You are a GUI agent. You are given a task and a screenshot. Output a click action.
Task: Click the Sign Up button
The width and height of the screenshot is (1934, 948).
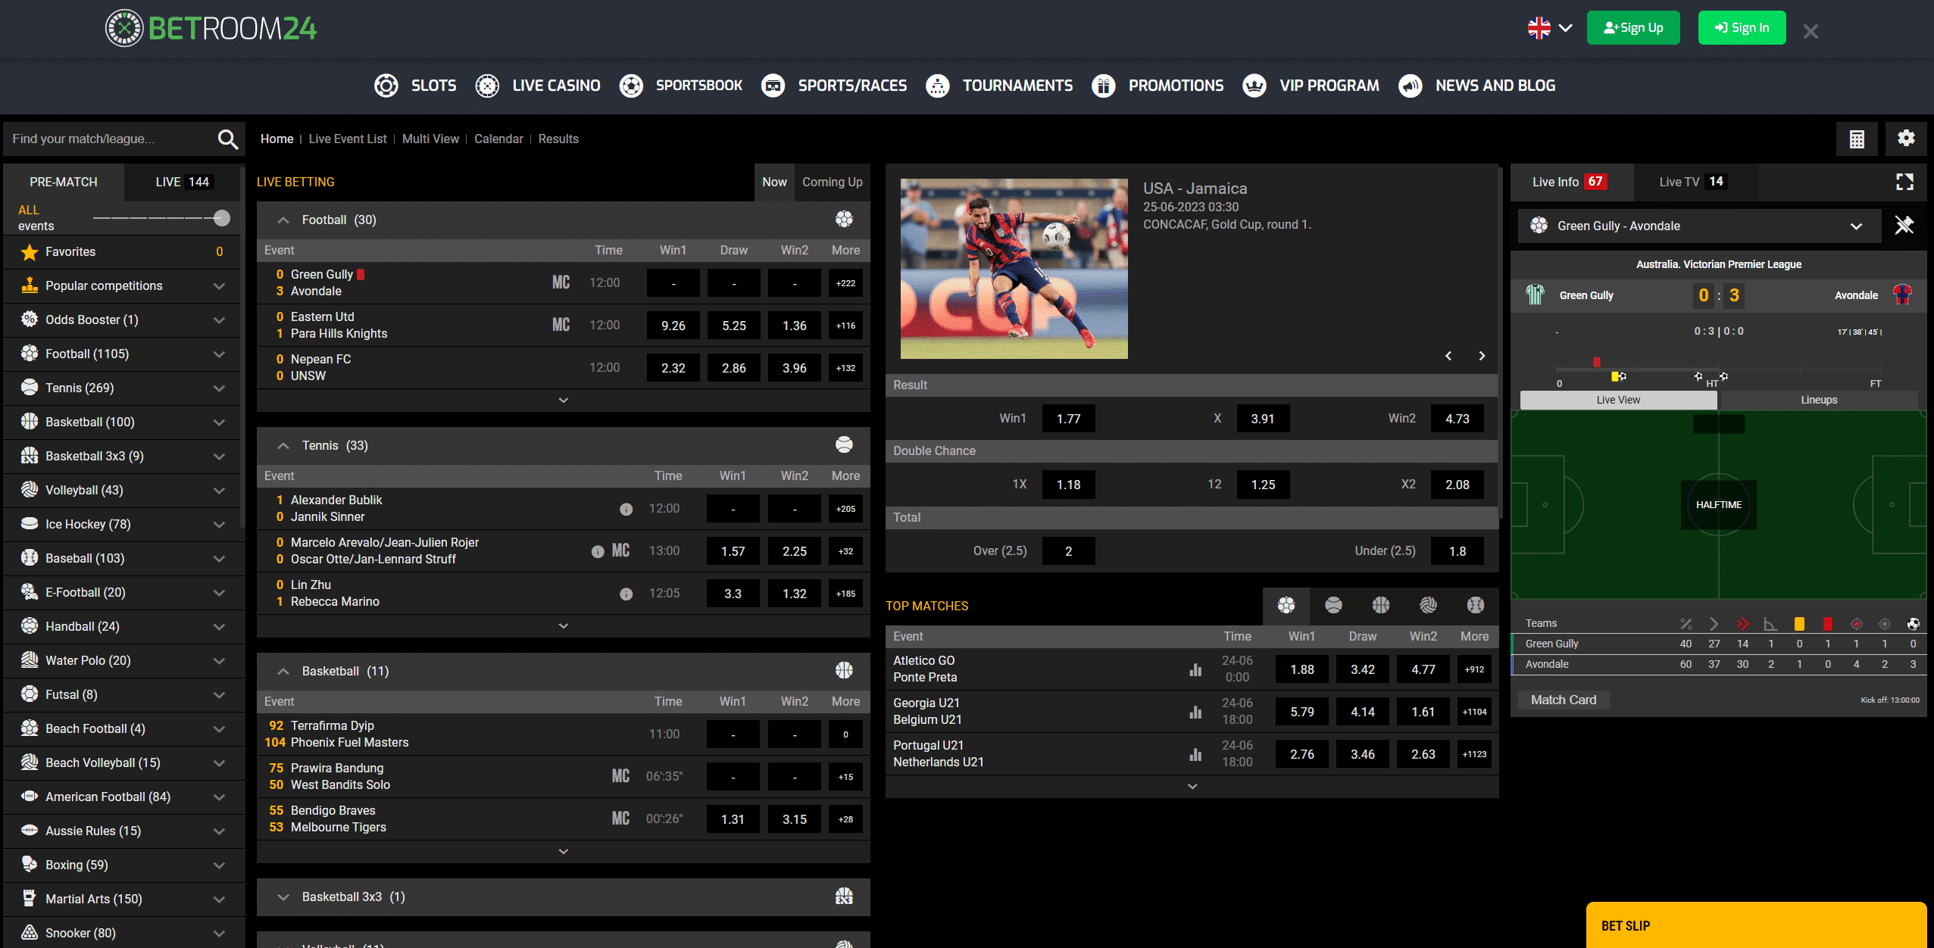point(1633,28)
